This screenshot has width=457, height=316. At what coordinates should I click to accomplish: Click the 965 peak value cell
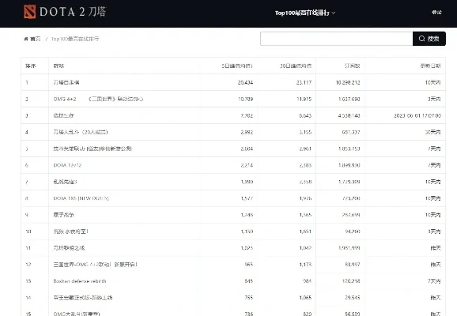[249, 265]
